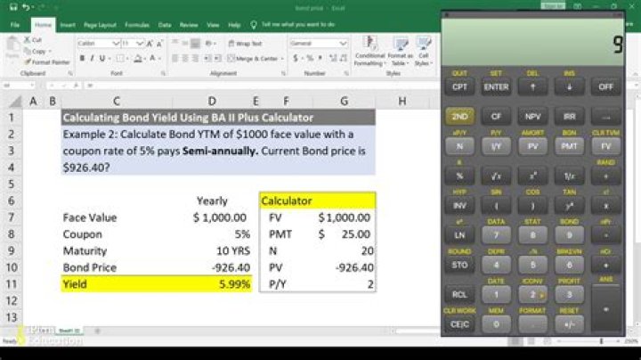
Task: Select the Format Painter tool
Action: [47, 62]
